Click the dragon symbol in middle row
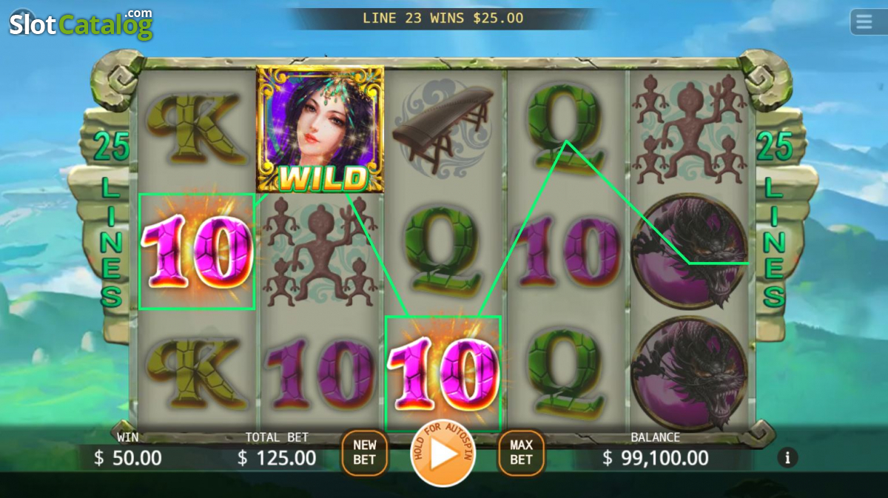 point(689,252)
